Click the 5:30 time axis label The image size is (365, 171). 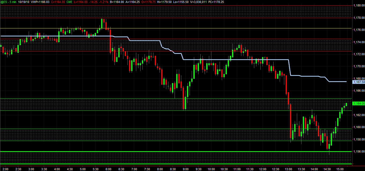(95, 169)
